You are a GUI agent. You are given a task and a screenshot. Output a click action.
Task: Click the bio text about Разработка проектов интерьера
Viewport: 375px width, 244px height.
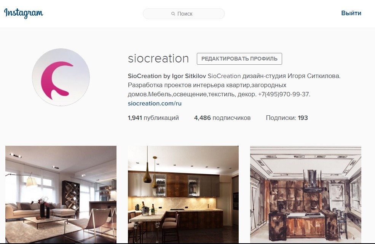point(207,85)
